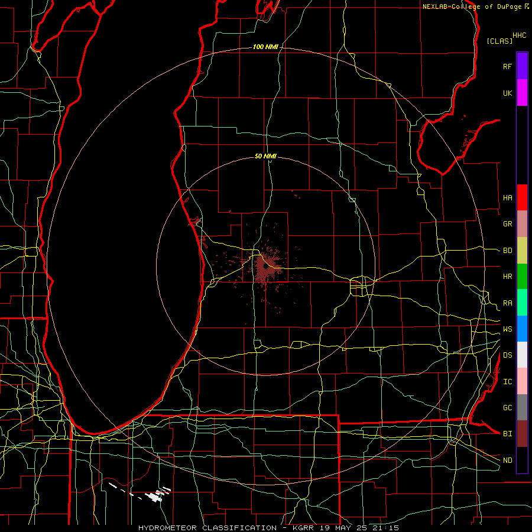This screenshot has width=532, height=532.
Task: Click the UK magenta legend swatch
Action: pos(522,93)
